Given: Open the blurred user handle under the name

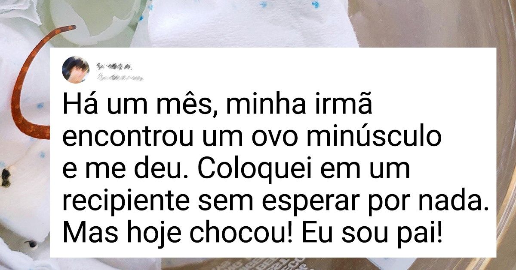Looking at the screenshot, I should [120, 78].
